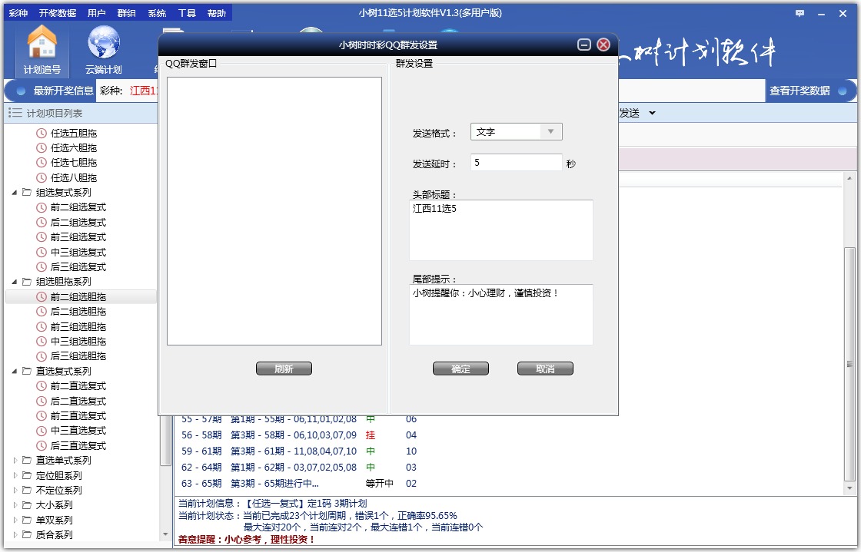Click the 刷新 button

284,368
